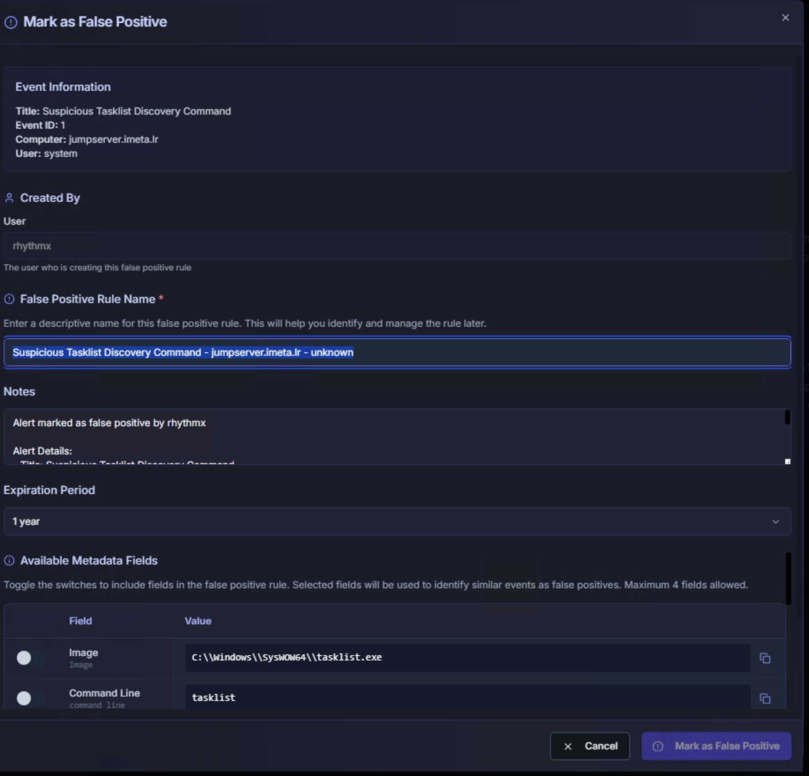This screenshot has width=809, height=776.
Task: Click inside the Notes text area
Action: click(397, 436)
